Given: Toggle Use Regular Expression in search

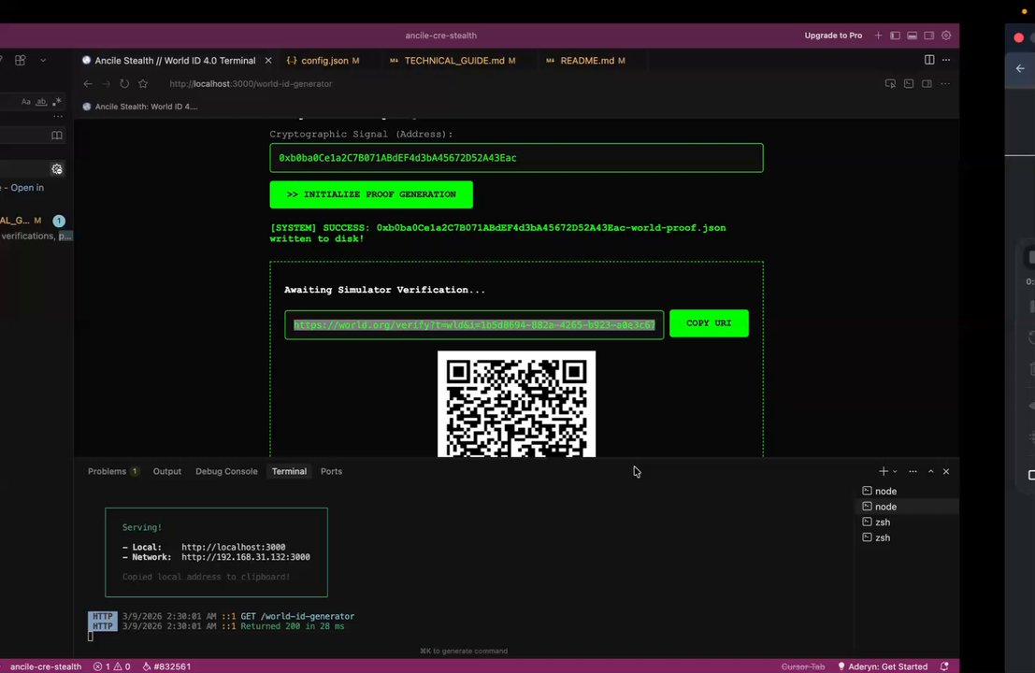Looking at the screenshot, I should (x=57, y=102).
